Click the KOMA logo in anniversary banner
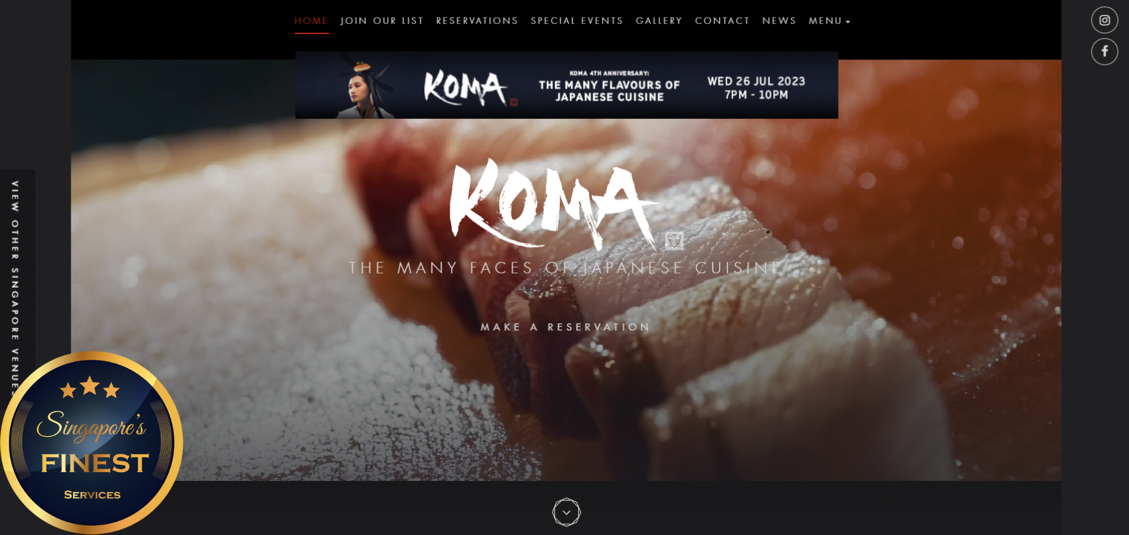The image size is (1129, 535). coord(465,88)
